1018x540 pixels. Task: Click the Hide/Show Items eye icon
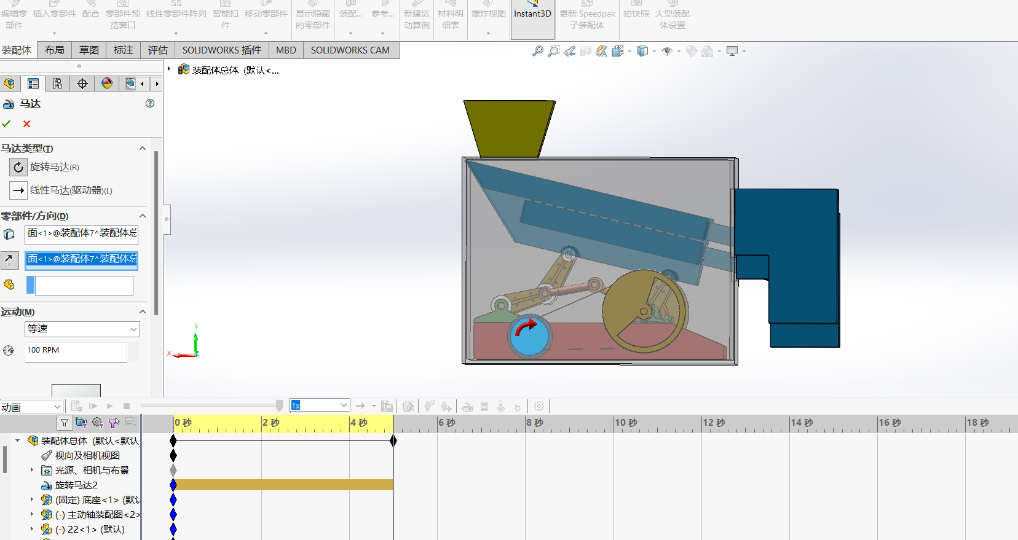point(667,51)
